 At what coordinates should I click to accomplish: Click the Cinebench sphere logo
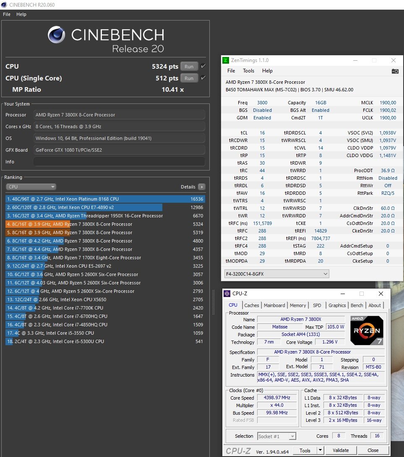[56, 35]
